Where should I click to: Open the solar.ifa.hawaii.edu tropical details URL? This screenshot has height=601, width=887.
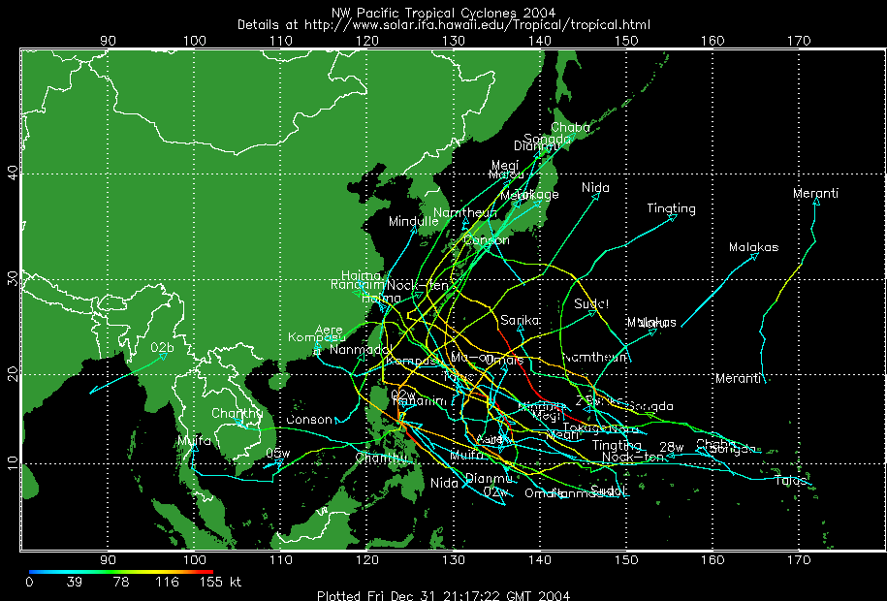pos(443,24)
